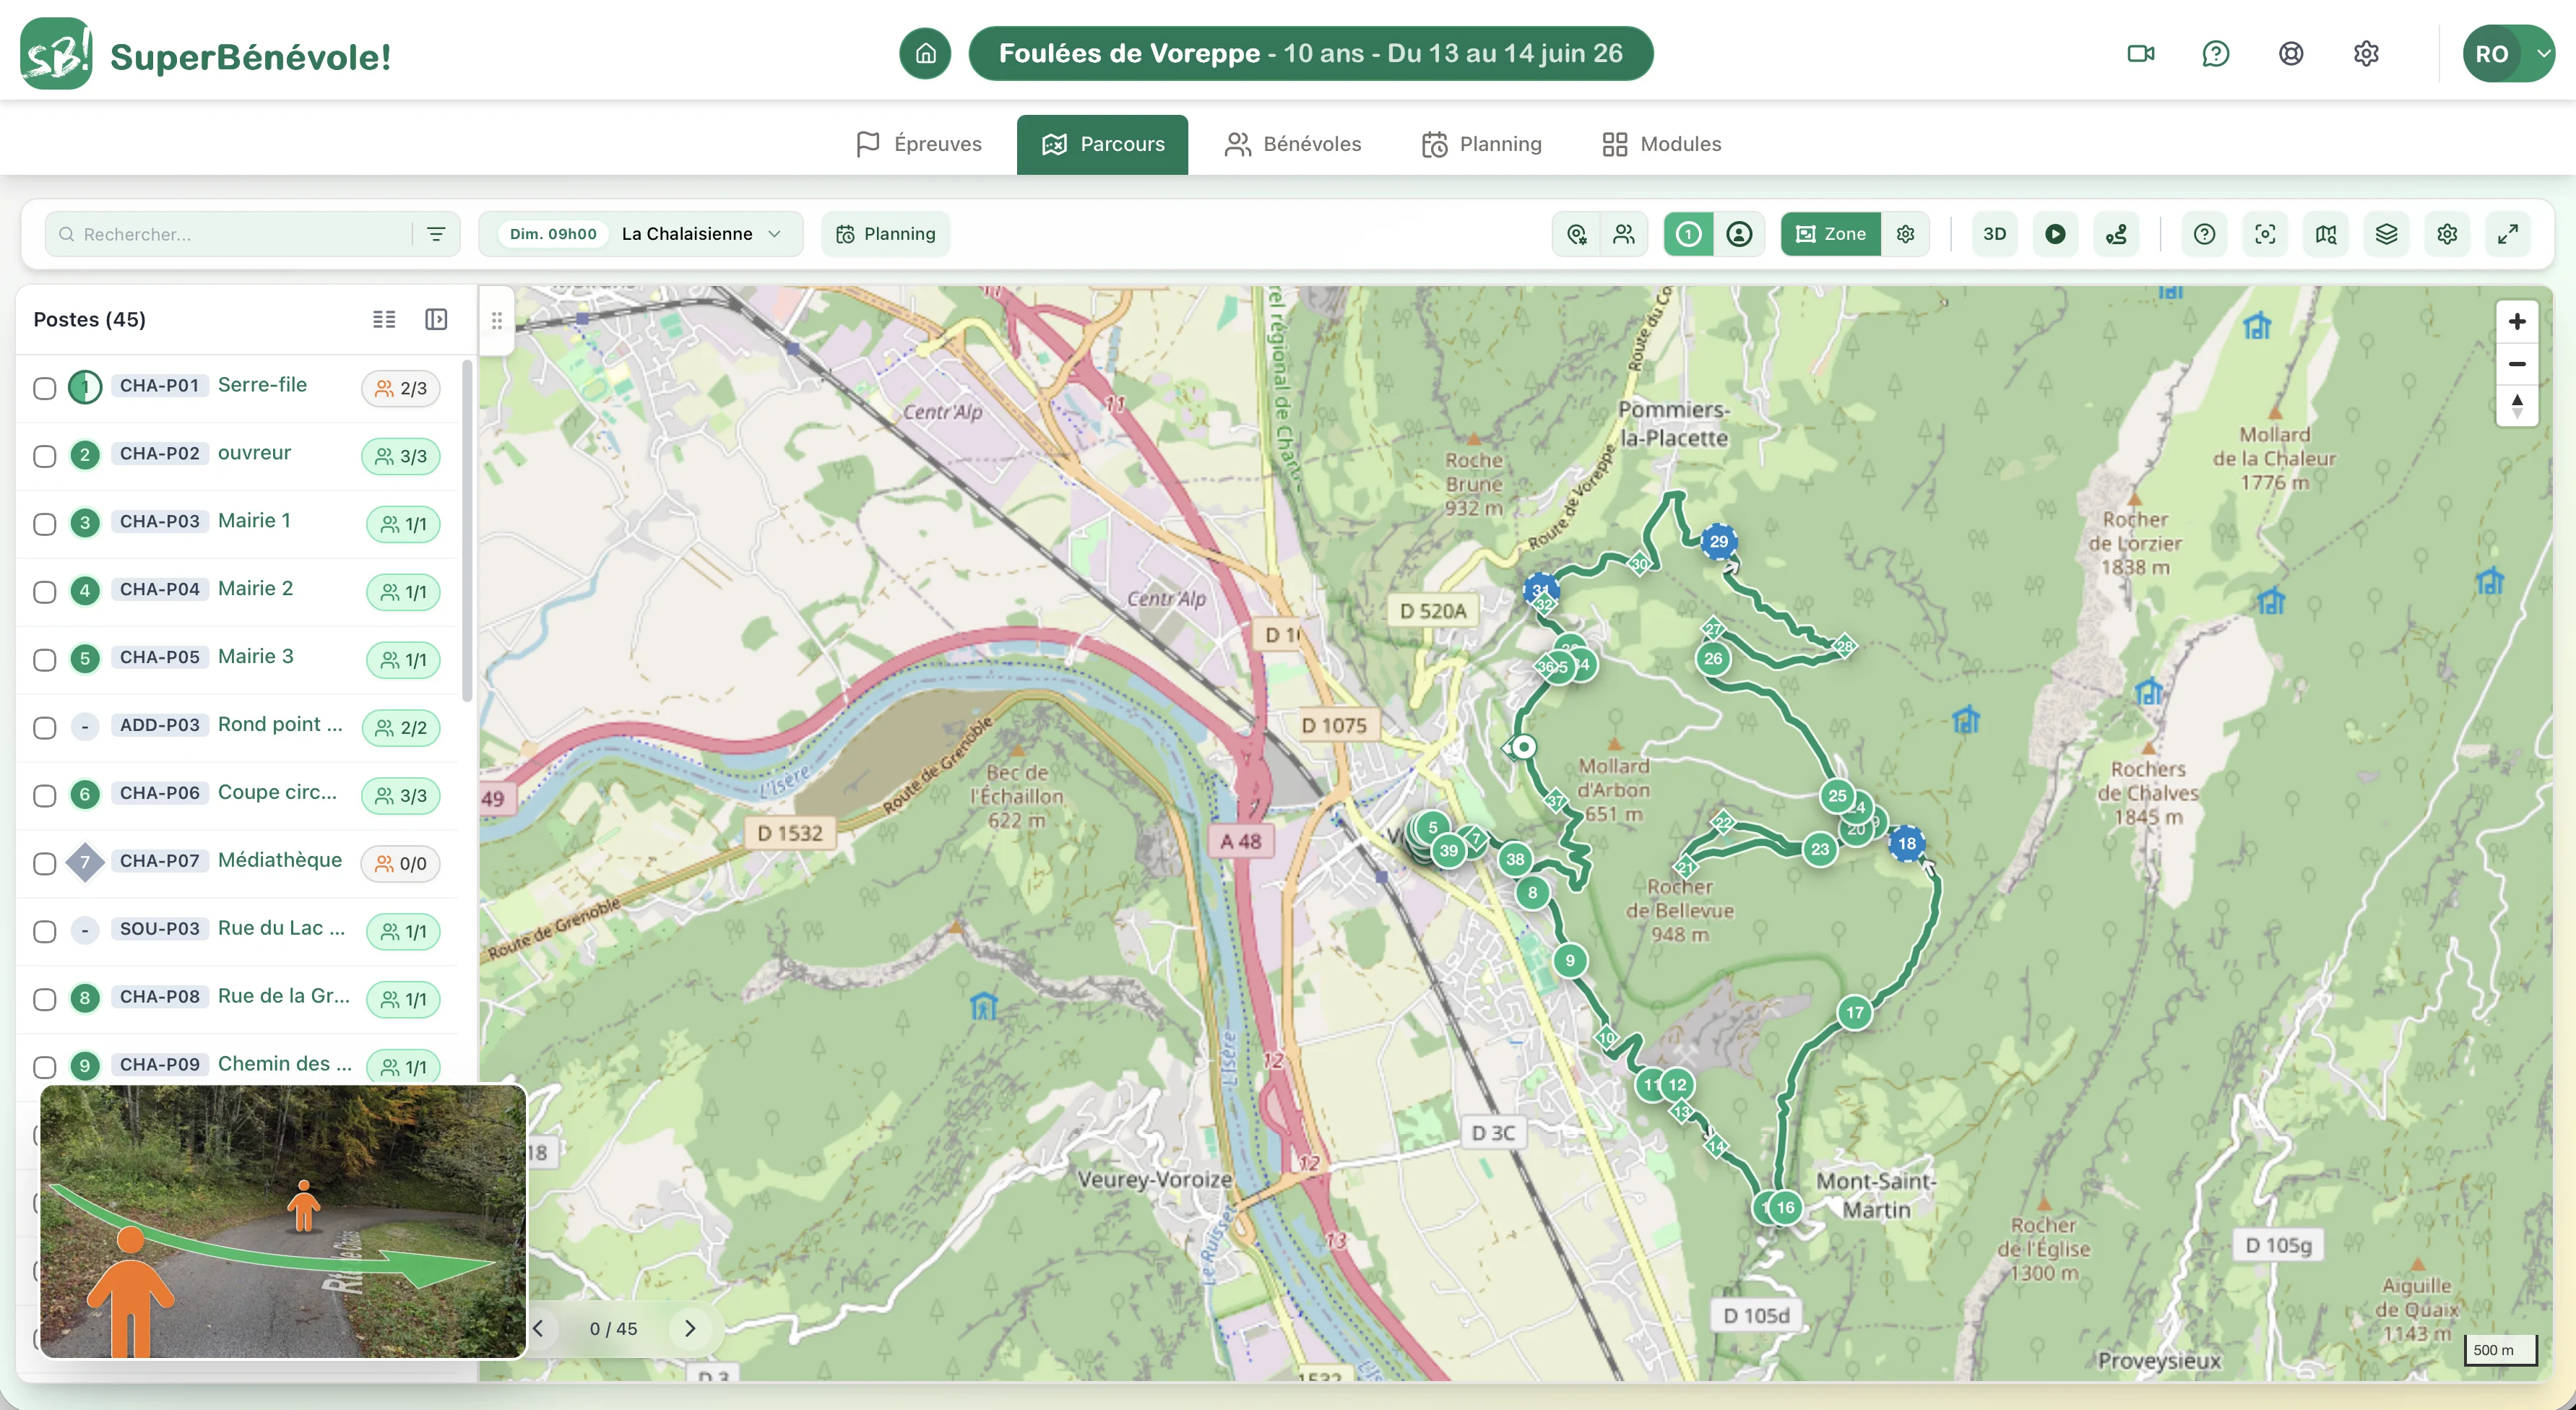Toggle the Zone display button
The height and width of the screenshot is (1410, 2576).
1831,234
